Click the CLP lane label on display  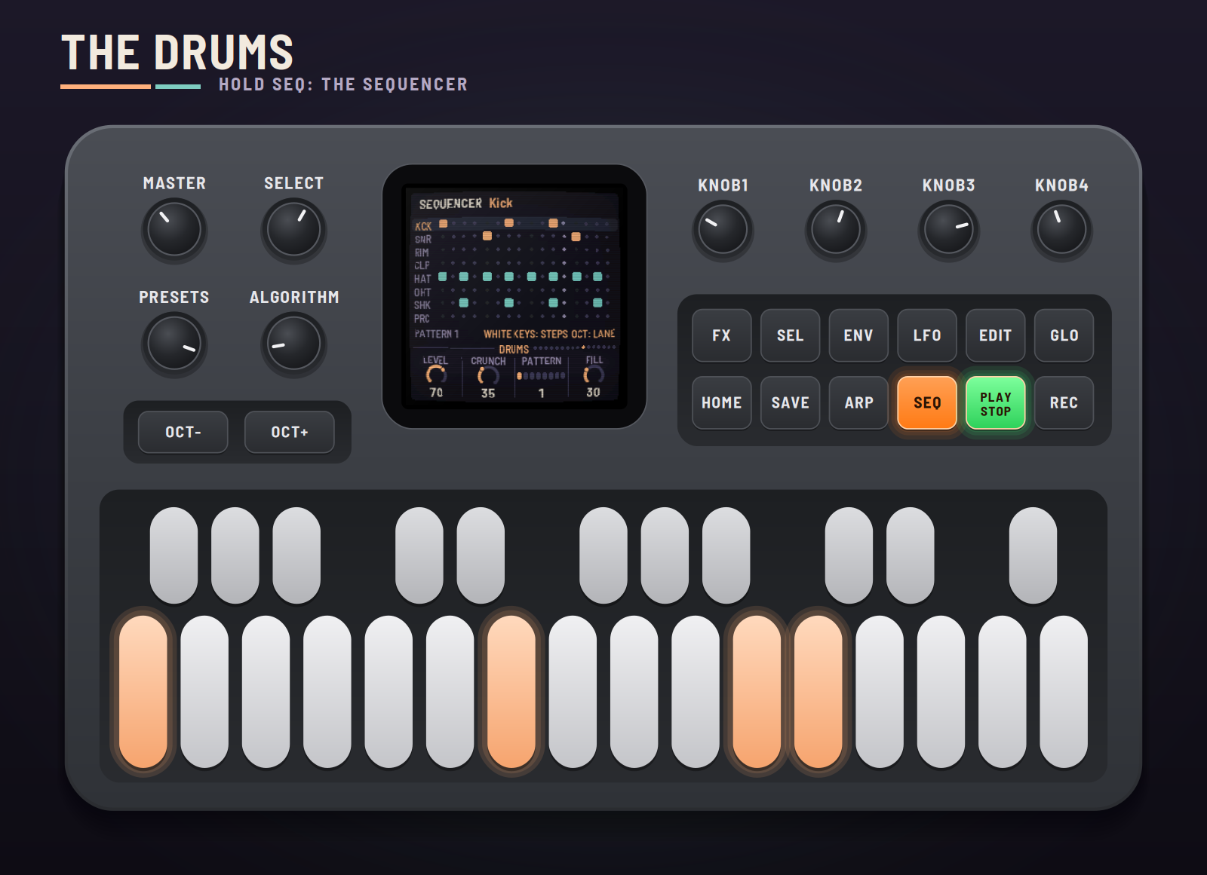point(422,265)
